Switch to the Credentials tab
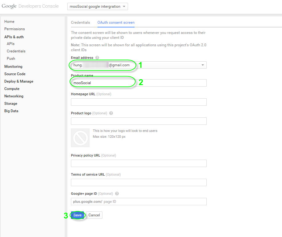The width and height of the screenshot is (282, 237). tap(81, 22)
